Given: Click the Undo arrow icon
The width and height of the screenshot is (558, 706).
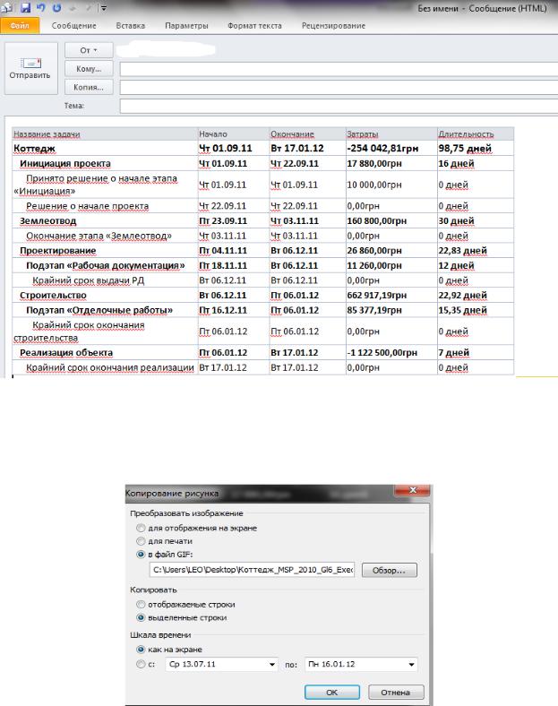Looking at the screenshot, I should (x=41, y=7).
